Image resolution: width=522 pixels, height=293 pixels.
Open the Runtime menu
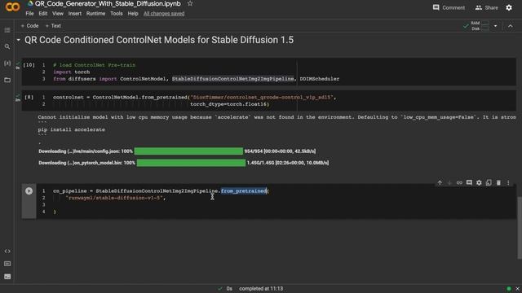tap(95, 14)
